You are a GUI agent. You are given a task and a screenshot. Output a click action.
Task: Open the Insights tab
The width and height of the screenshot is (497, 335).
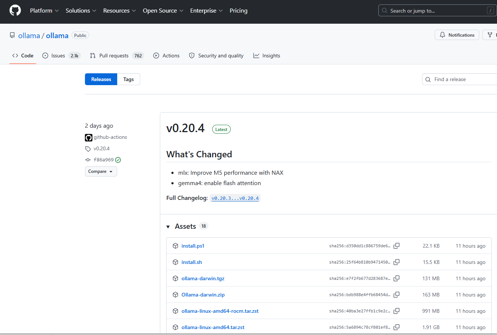coord(267,56)
